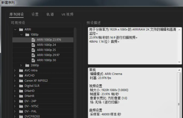
Task: Click scrollbar thumb in 常规 details box
Action: [x=179, y=95]
